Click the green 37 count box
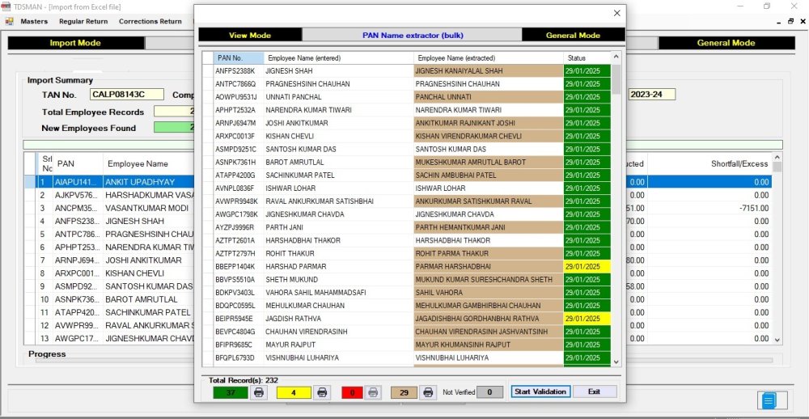 tap(231, 392)
